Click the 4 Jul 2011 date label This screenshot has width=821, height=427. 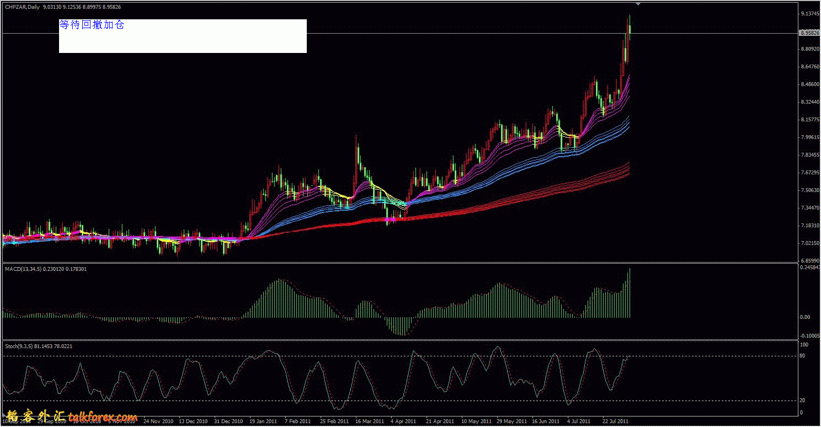click(x=579, y=421)
